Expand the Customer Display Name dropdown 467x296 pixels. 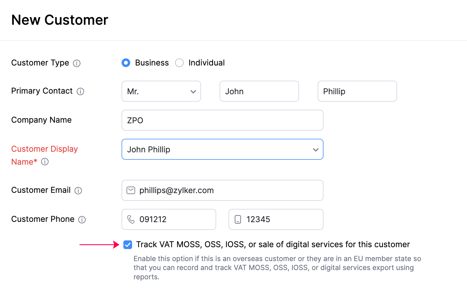(x=315, y=150)
